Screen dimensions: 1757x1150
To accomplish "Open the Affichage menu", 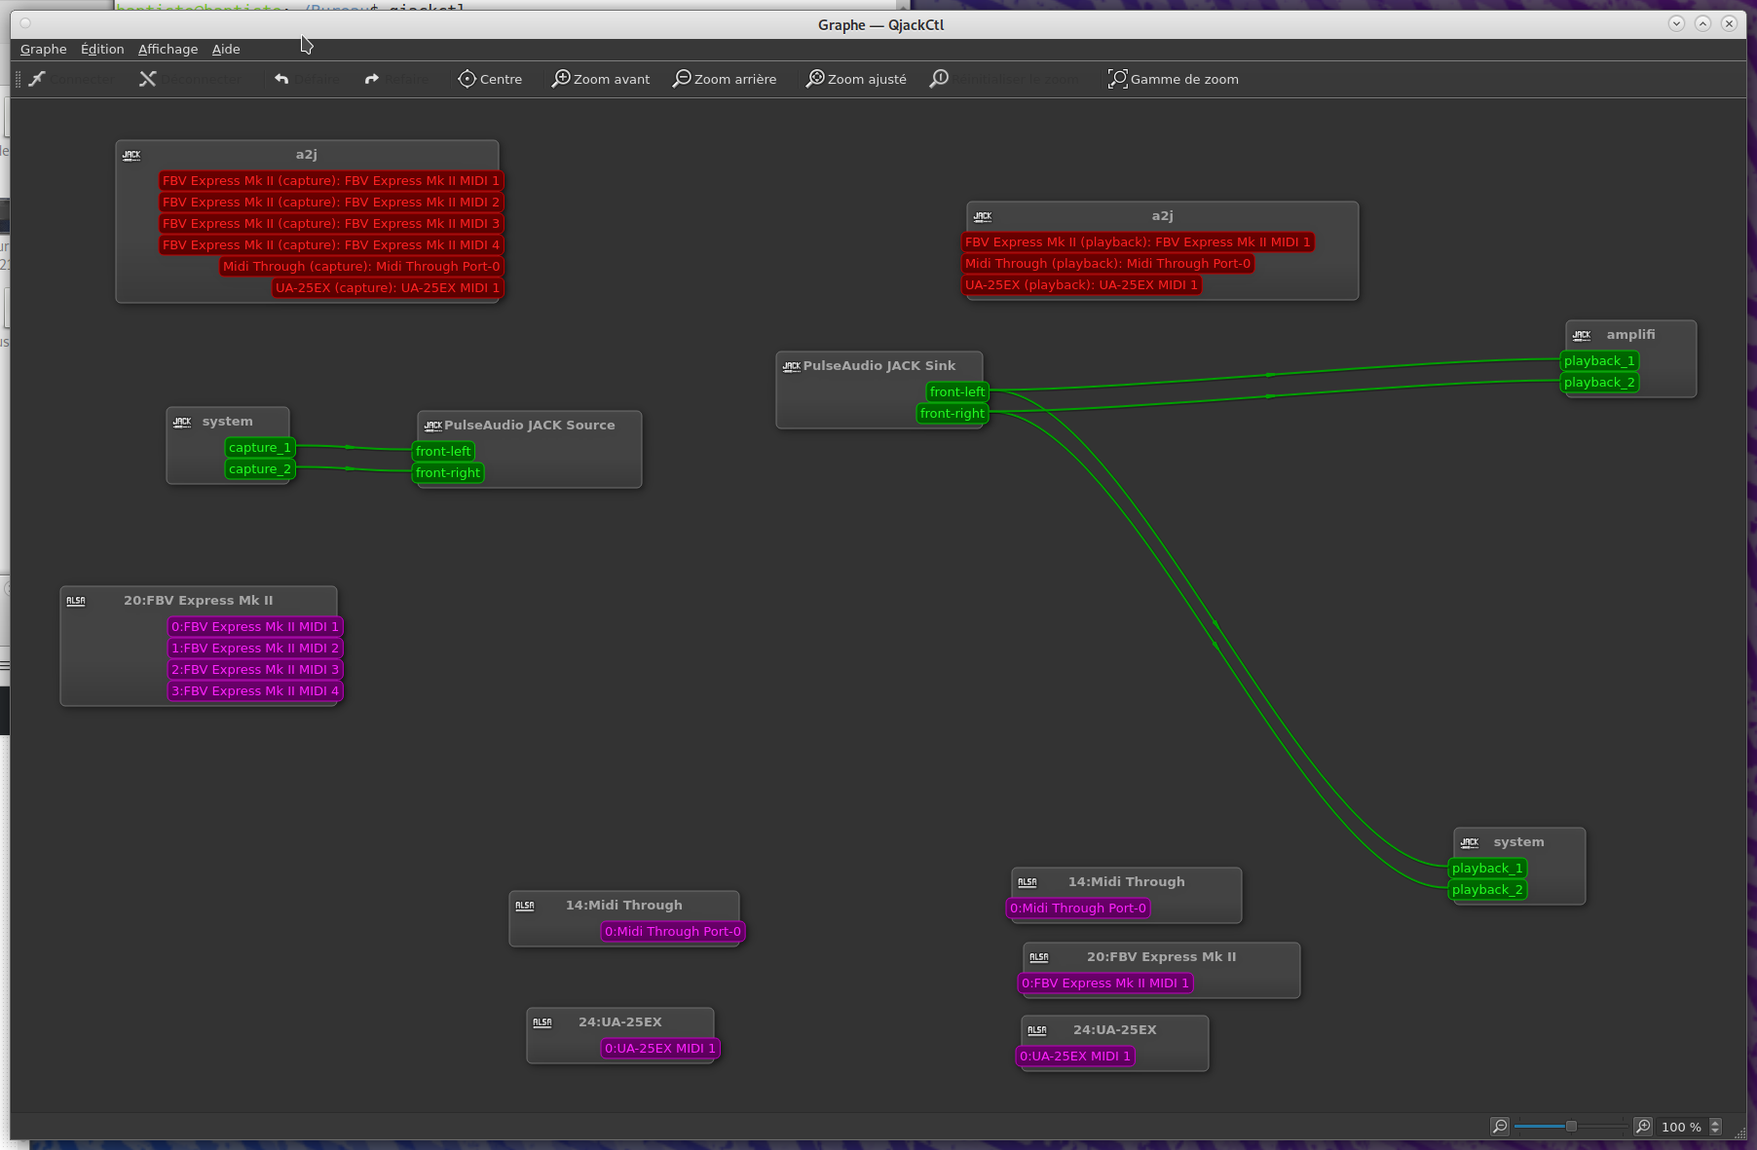I will (x=168, y=49).
